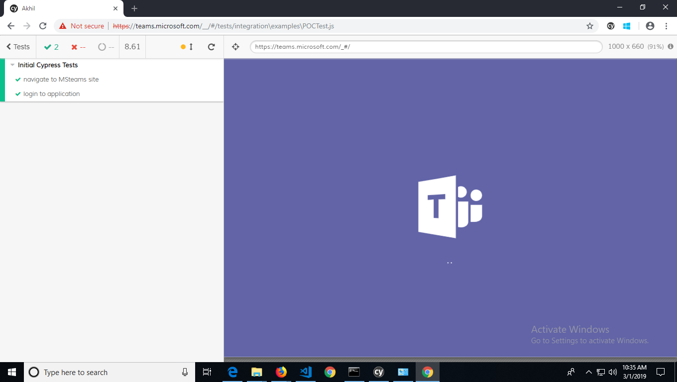677x382 pixels.
Task: Open the Chrome profile avatar
Action: tap(650, 26)
